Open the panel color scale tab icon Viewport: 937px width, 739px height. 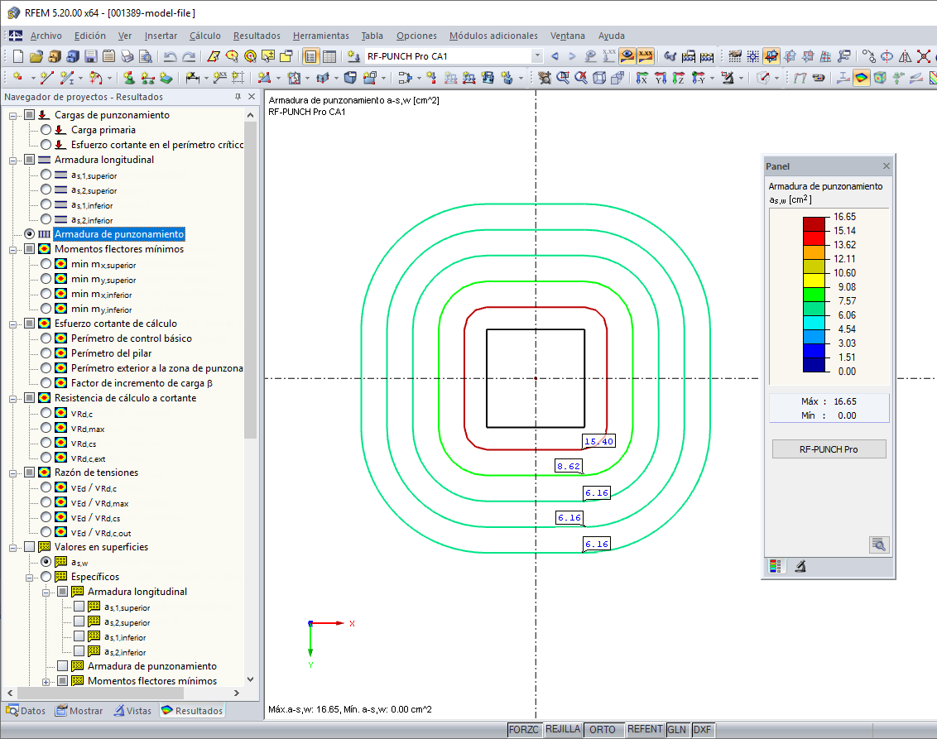point(775,566)
